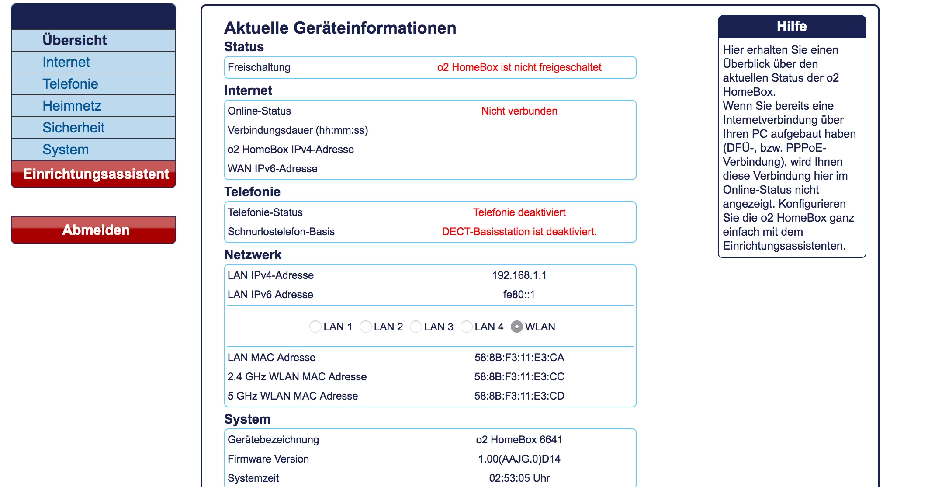The height and width of the screenshot is (487, 935).
Task: Click the Hilfe panel header
Action: (792, 26)
